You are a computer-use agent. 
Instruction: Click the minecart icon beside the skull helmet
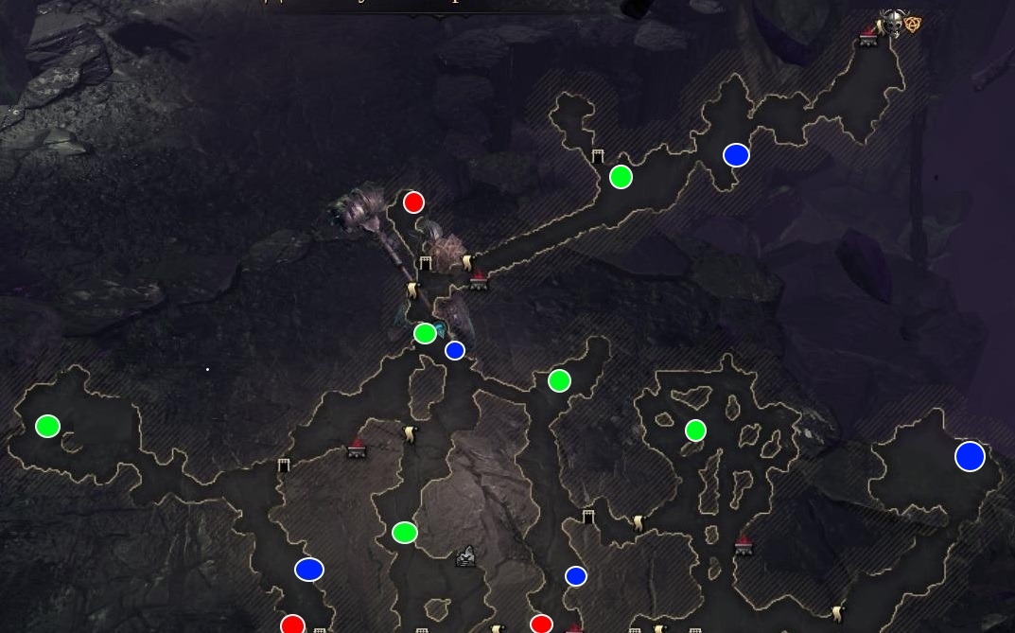(868, 36)
